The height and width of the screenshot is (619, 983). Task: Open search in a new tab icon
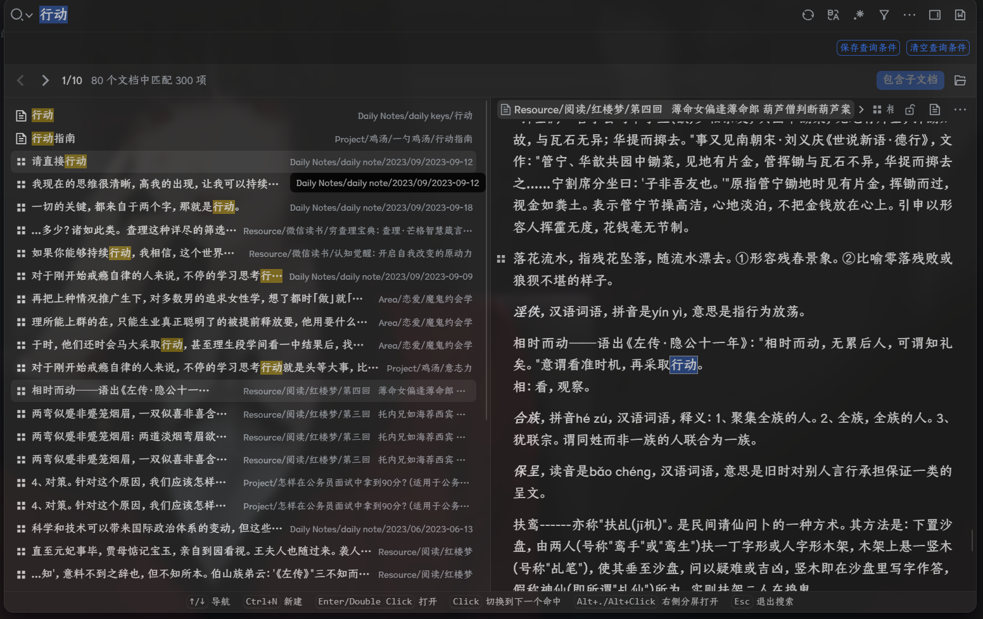pos(960,15)
